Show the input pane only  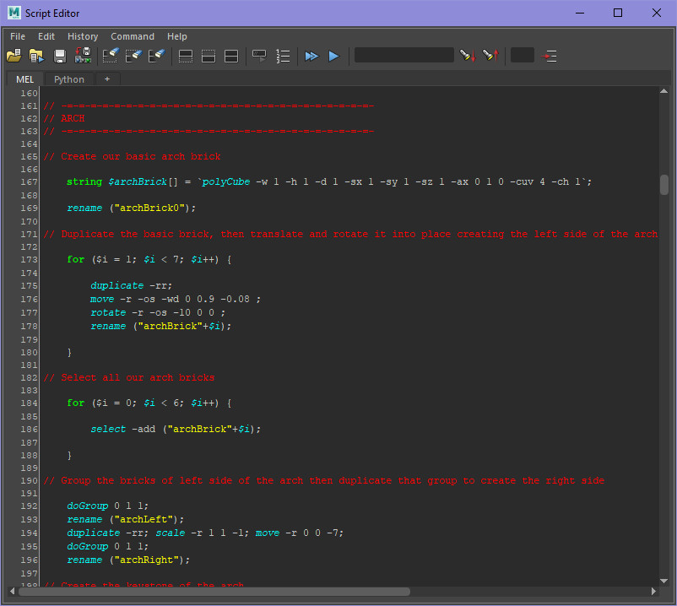209,56
